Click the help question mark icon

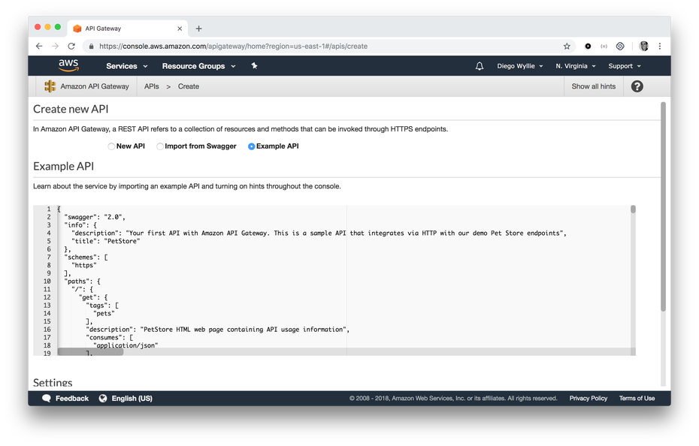tap(637, 86)
